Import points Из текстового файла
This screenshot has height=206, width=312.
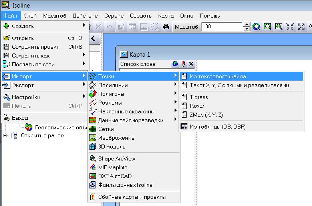(x=241, y=76)
